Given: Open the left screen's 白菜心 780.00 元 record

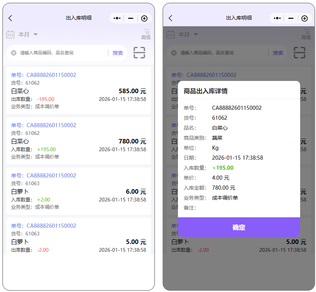Looking at the screenshot, I should (x=79, y=141).
